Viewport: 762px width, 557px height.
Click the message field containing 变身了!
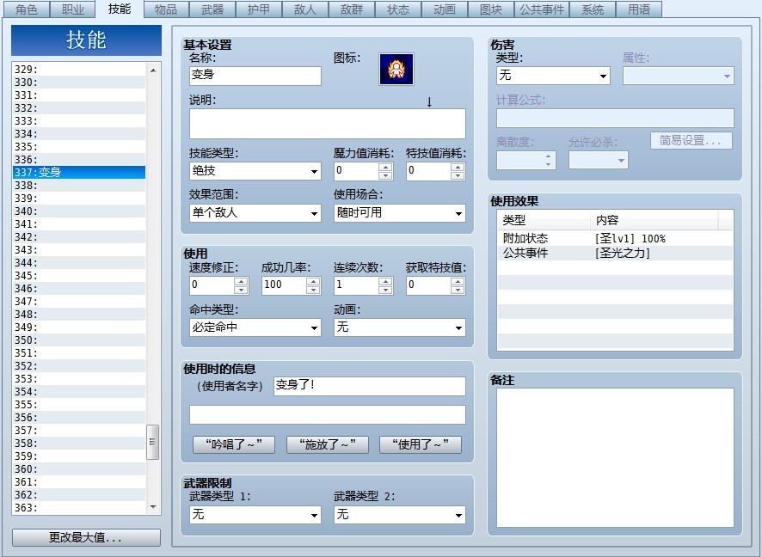click(x=370, y=386)
